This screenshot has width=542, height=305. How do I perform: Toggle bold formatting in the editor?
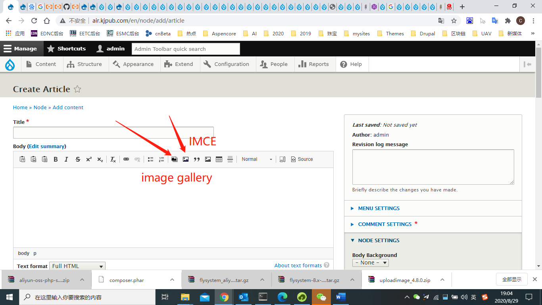[x=56, y=159]
